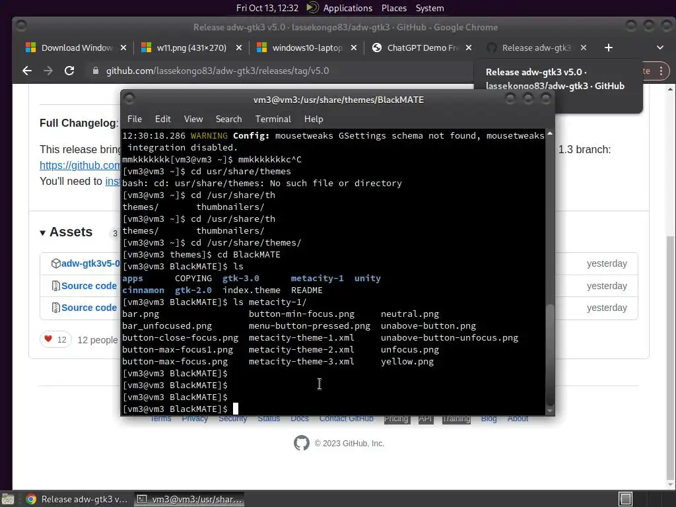Click the terminal window menu button

coord(129,99)
